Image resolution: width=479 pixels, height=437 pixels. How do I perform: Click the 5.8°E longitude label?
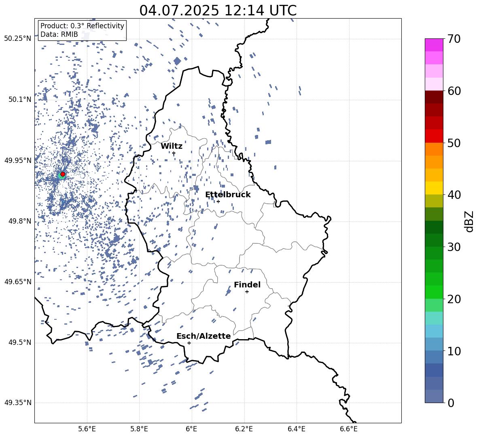tap(139, 429)
